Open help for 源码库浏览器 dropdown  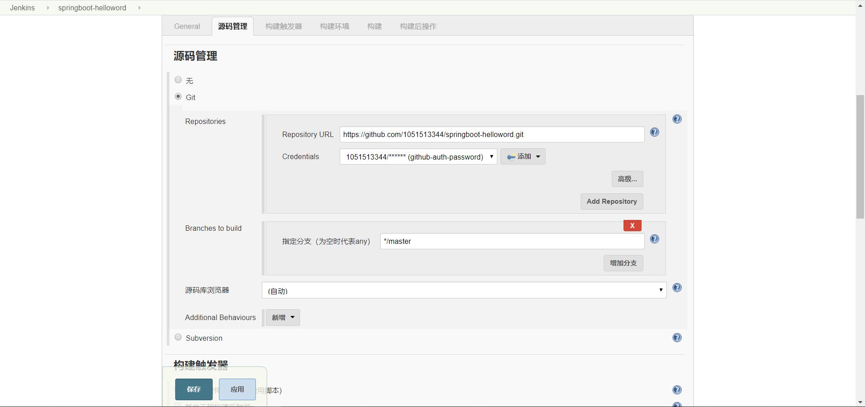[677, 288]
